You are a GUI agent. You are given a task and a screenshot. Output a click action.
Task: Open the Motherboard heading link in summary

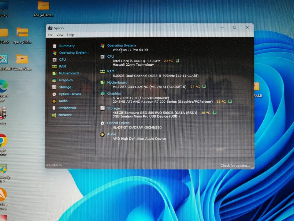pos(117,82)
